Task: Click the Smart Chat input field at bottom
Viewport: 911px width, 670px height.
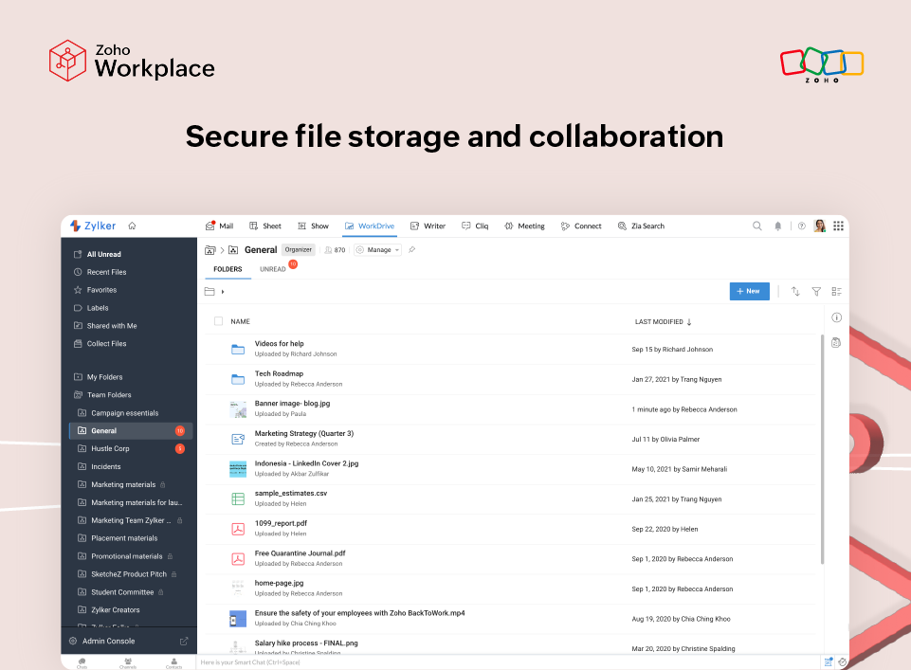Action: point(379,662)
